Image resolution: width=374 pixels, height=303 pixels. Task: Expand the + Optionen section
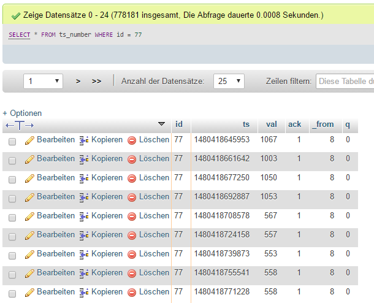click(x=22, y=113)
